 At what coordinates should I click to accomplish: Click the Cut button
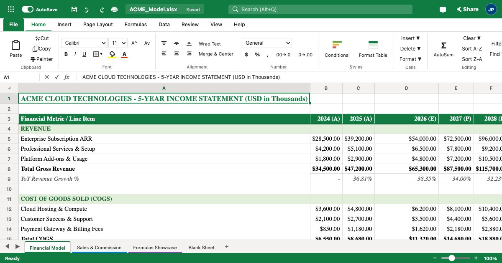(42, 38)
